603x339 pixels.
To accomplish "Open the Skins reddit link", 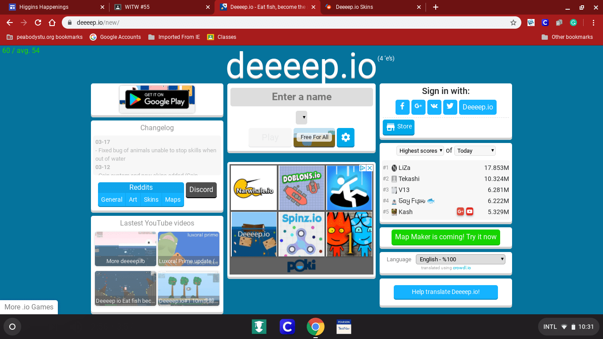I will tap(151, 200).
